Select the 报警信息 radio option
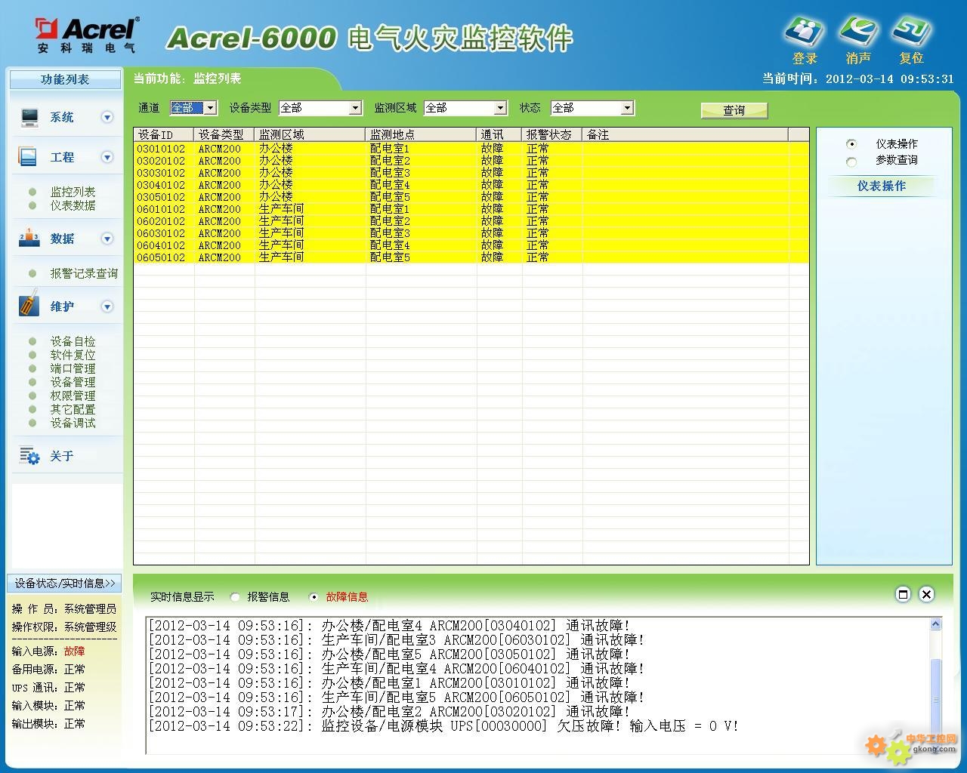Viewport: 967px width, 773px height. click(235, 597)
